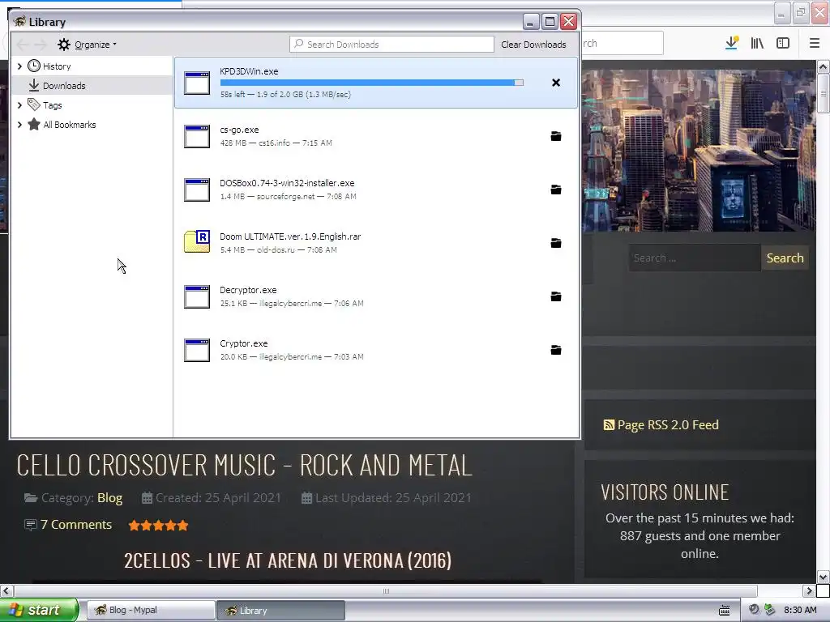Open the Organize dropdown menu
Viewport: 830px width, 622px height.
[96, 45]
